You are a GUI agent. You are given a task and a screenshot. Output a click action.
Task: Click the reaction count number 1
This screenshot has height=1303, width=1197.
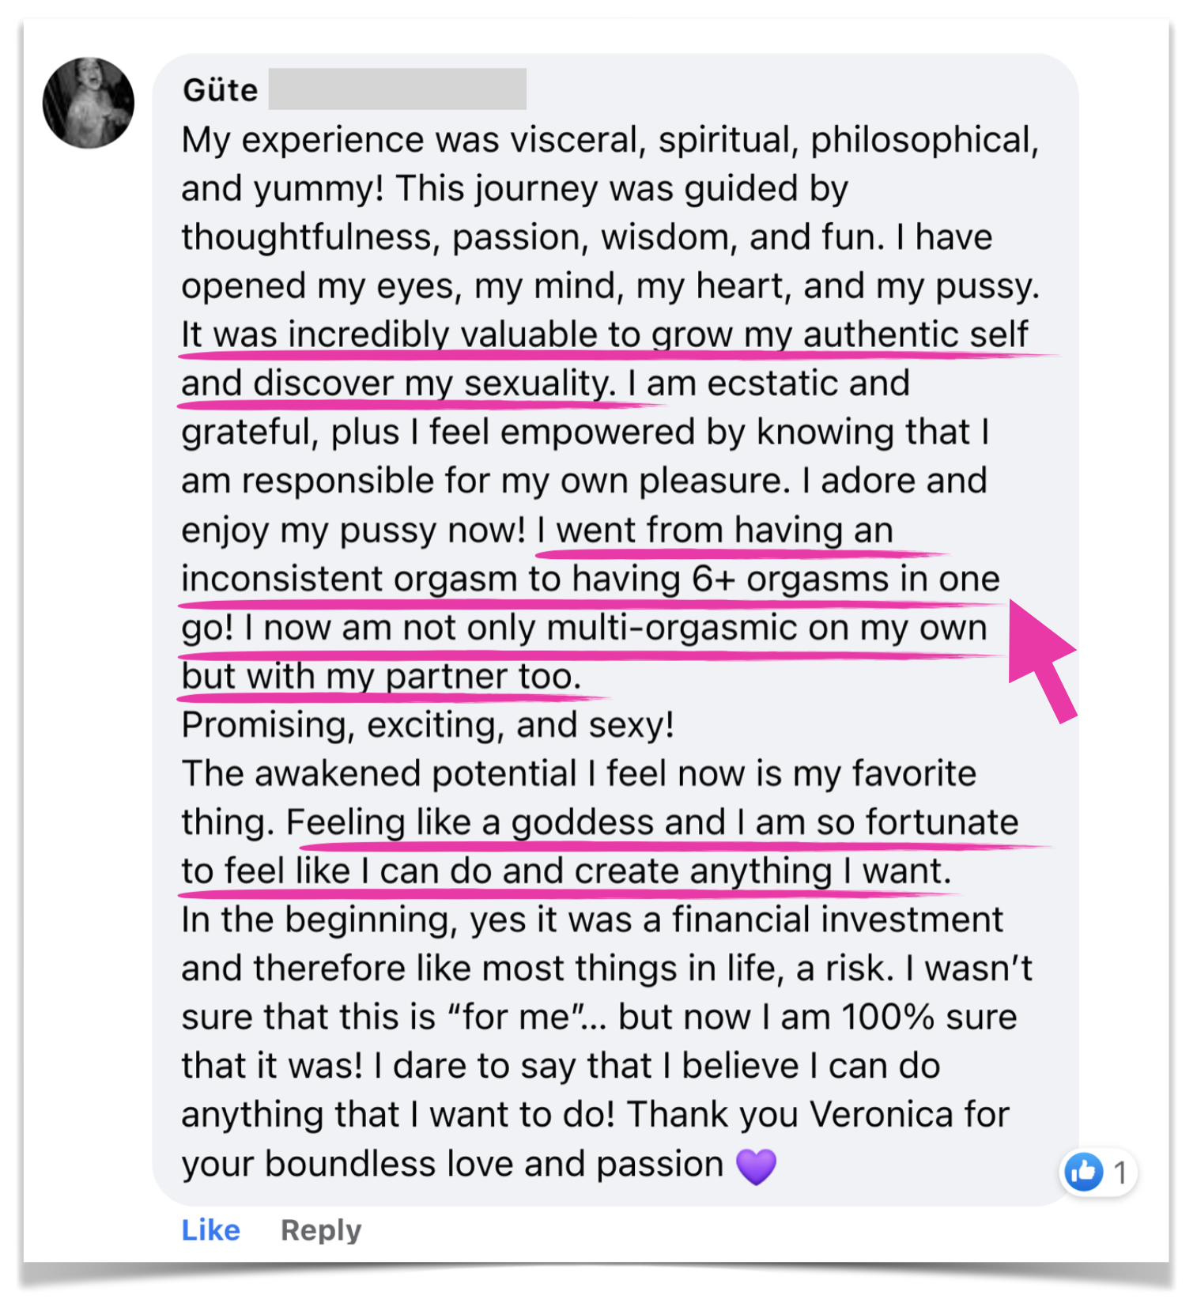1120,1173
